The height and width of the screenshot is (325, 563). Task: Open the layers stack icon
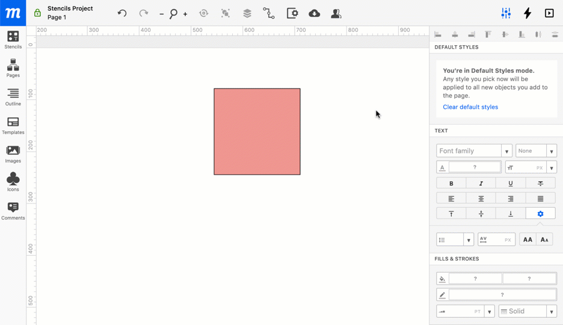[247, 13]
